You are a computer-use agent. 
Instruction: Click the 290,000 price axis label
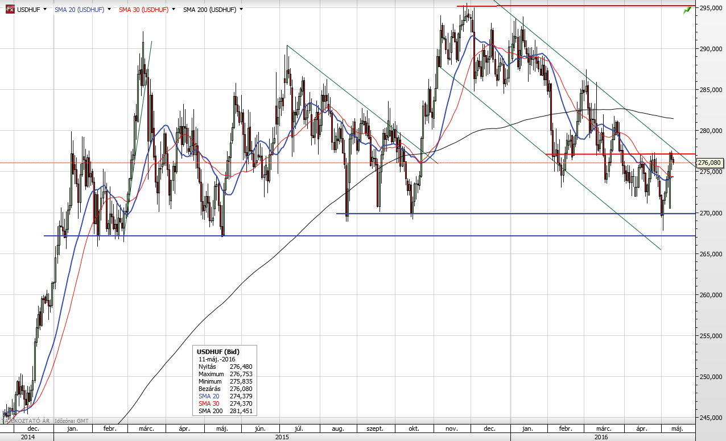710,49
